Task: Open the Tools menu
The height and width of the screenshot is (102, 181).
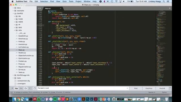Action: point(71,1)
